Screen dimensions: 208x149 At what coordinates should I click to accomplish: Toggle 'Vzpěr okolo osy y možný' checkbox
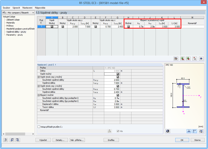[118, 77]
